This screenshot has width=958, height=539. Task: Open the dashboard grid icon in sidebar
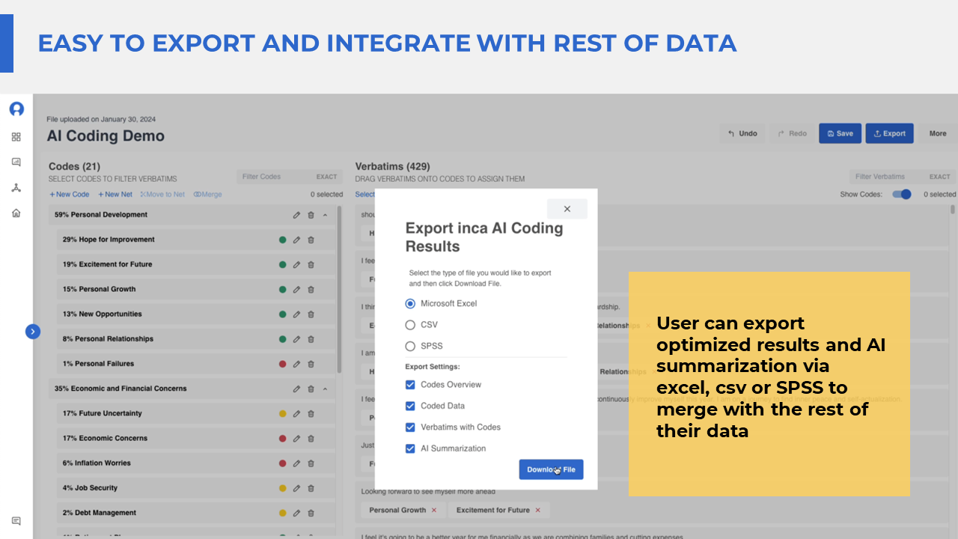[x=16, y=137]
